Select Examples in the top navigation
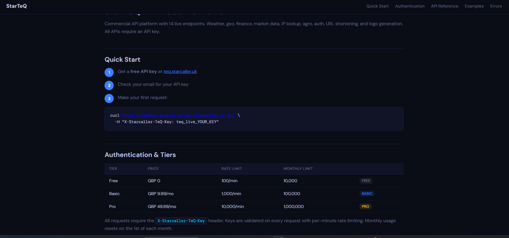Screen dimensions: 509x238 point(474,6)
